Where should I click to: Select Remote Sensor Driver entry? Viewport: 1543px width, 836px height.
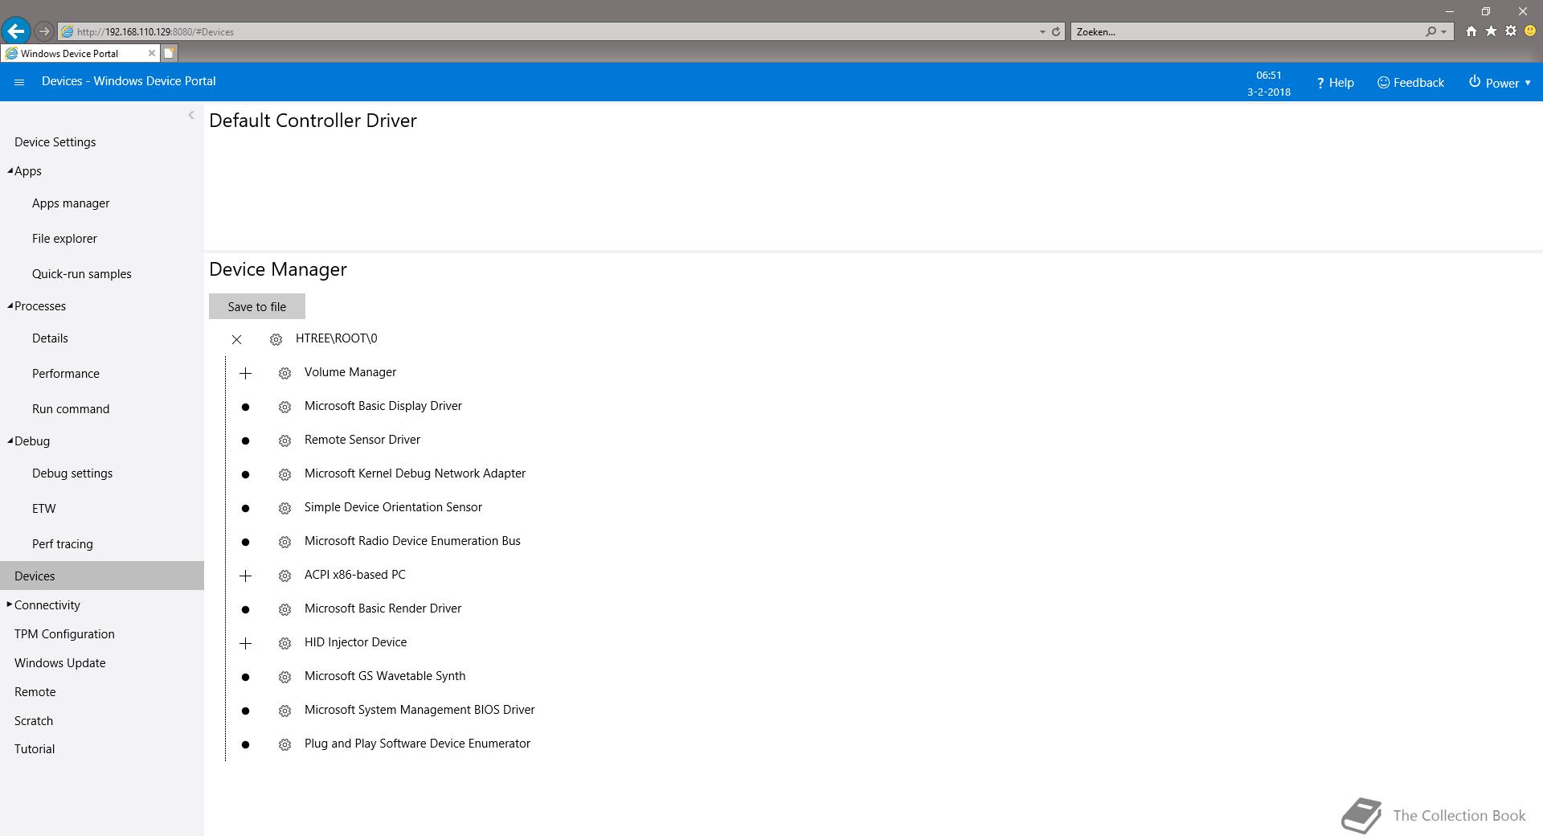[x=362, y=440]
